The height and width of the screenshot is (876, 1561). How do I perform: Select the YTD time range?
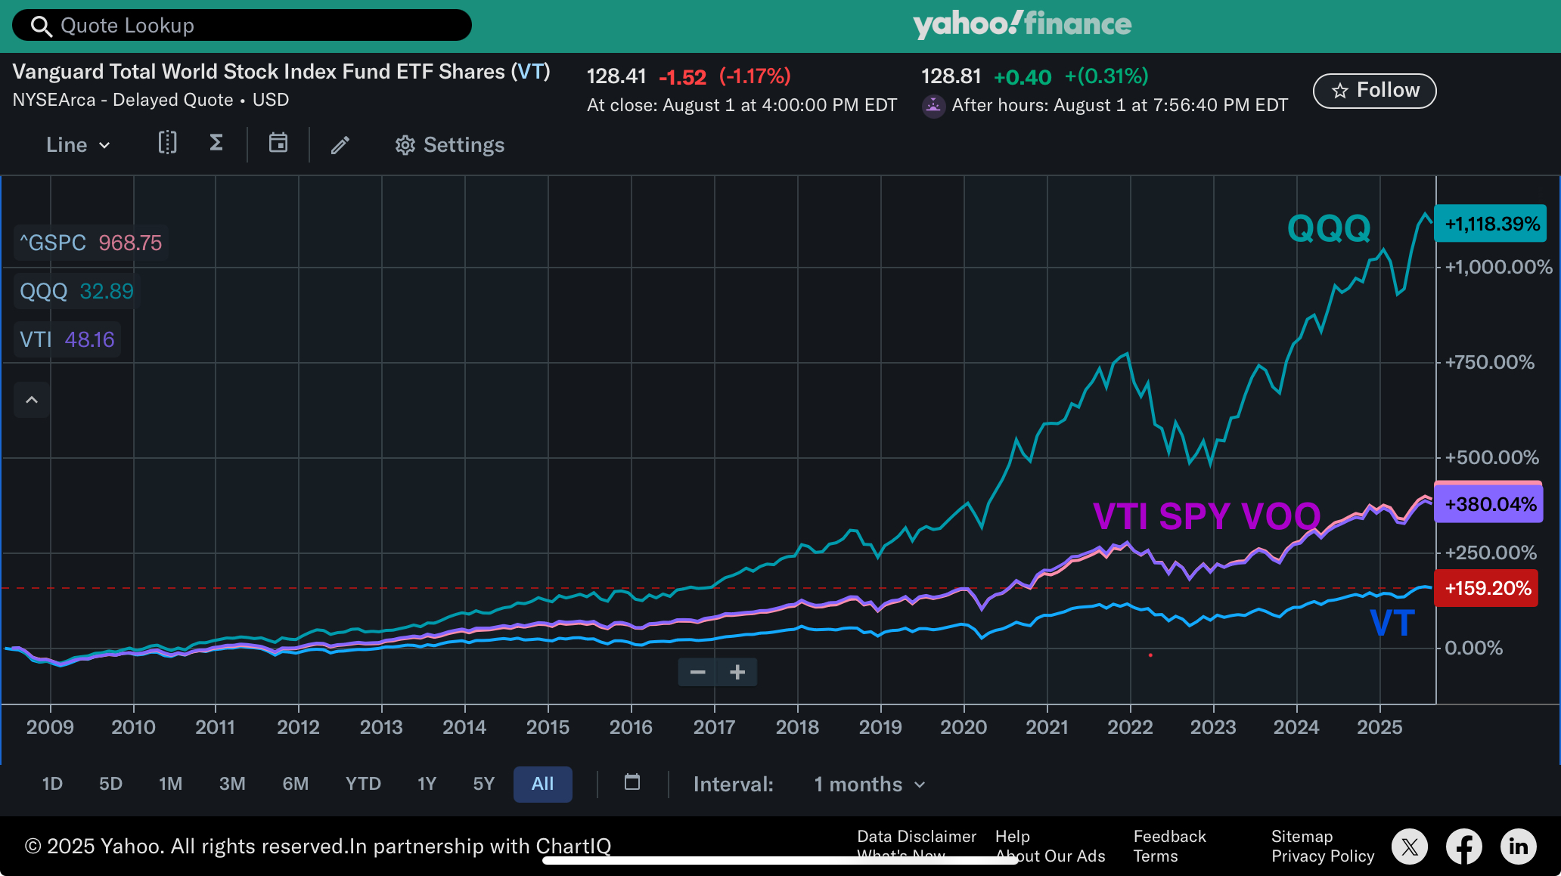tap(363, 784)
